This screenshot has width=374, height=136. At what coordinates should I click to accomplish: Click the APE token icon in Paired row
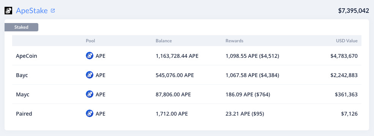pos(90,113)
